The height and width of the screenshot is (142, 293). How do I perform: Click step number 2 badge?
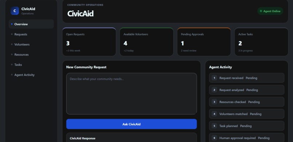214,90
